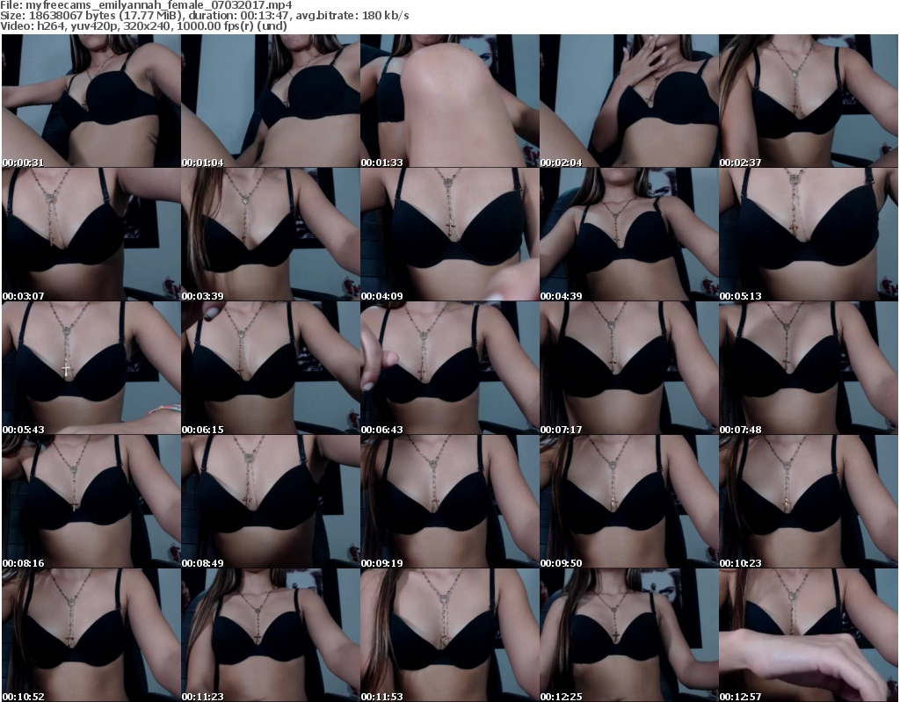The width and height of the screenshot is (900, 702).
Task: Open the frame at 00:04:39
Action: 629,235
